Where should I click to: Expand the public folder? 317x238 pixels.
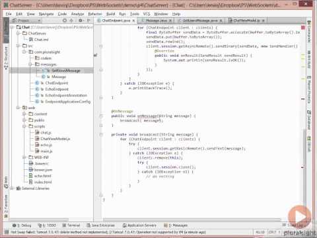click(24, 120)
